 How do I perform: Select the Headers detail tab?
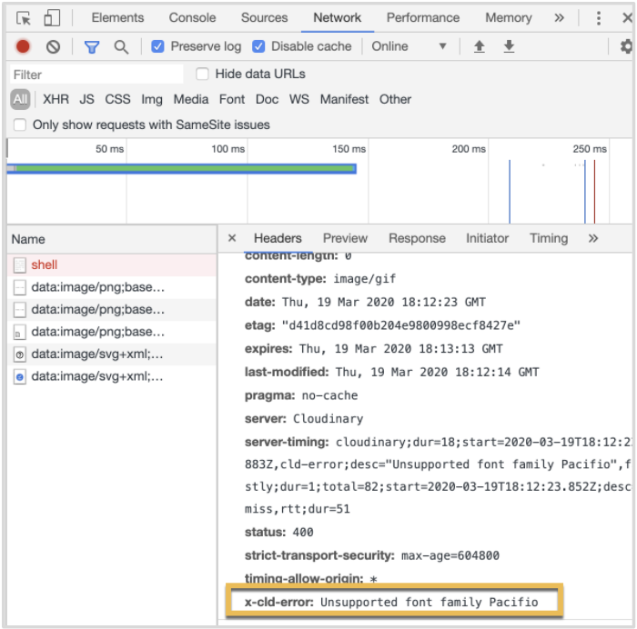pyautogui.click(x=278, y=238)
